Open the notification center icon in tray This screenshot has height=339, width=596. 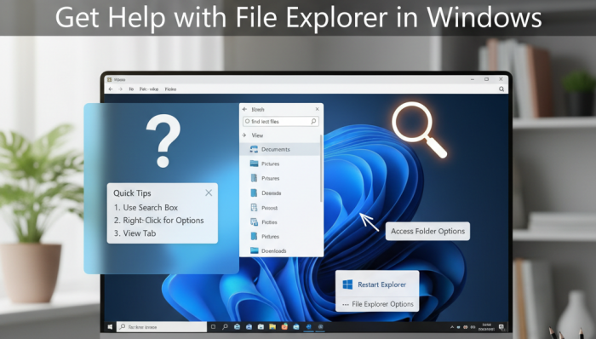tap(501, 327)
